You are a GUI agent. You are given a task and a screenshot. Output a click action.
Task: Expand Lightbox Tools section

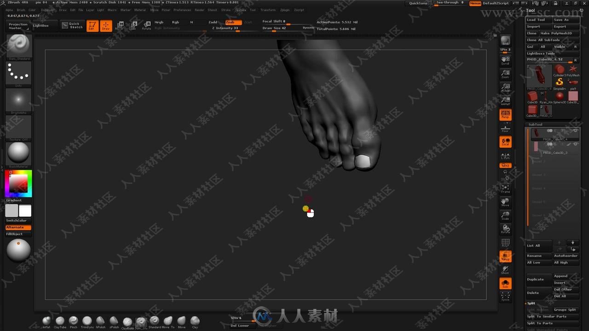pyautogui.click(x=541, y=53)
